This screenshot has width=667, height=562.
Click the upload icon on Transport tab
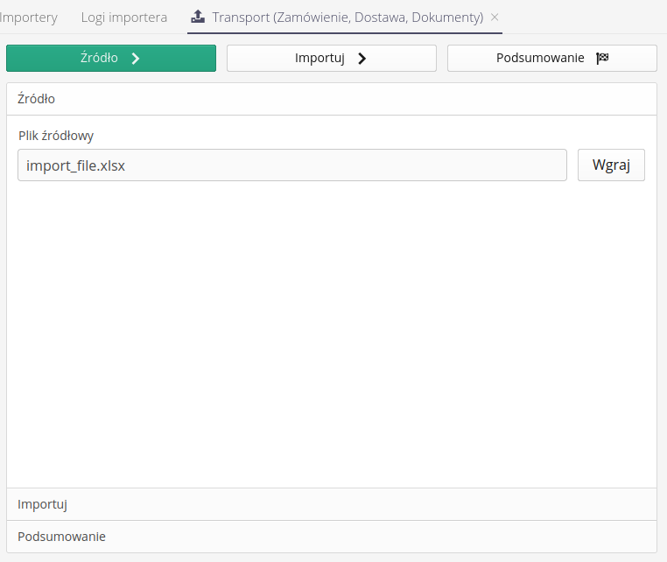click(x=198, y=17)
